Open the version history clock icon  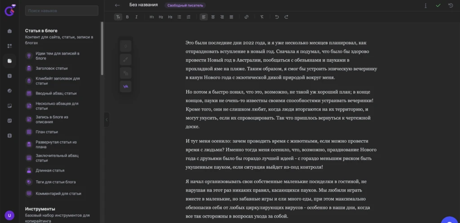[451, 5]
